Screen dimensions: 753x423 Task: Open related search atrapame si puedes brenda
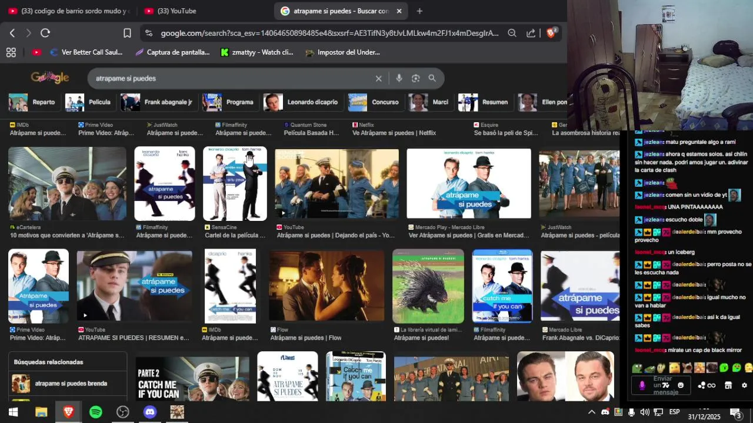pyautogui.click(x=68, y=384)
